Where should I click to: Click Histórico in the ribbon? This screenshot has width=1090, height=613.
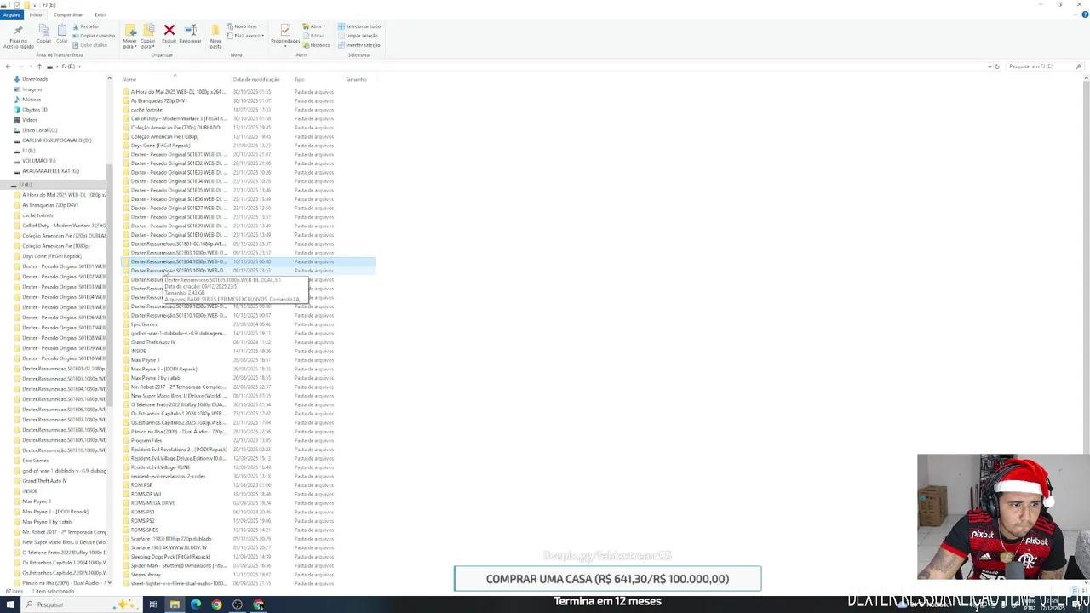(x=318, y=45)
